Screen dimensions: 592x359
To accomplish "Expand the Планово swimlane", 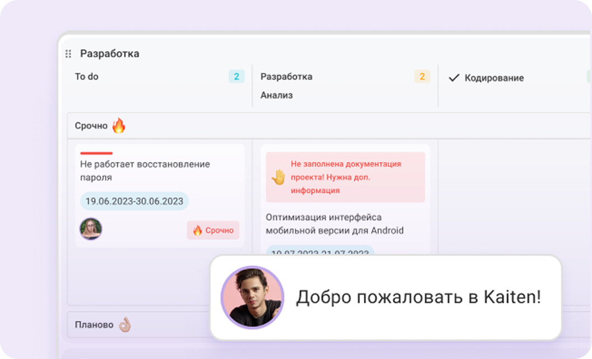I will click(94, 325).
